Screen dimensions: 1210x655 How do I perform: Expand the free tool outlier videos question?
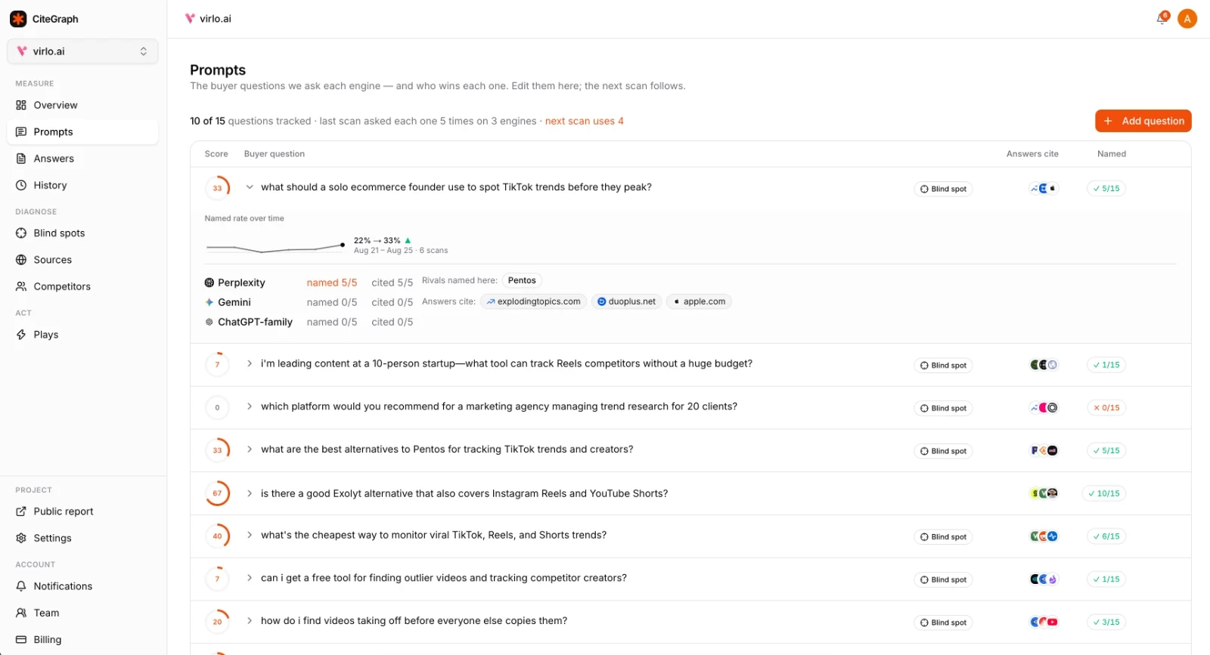point(250,578)
